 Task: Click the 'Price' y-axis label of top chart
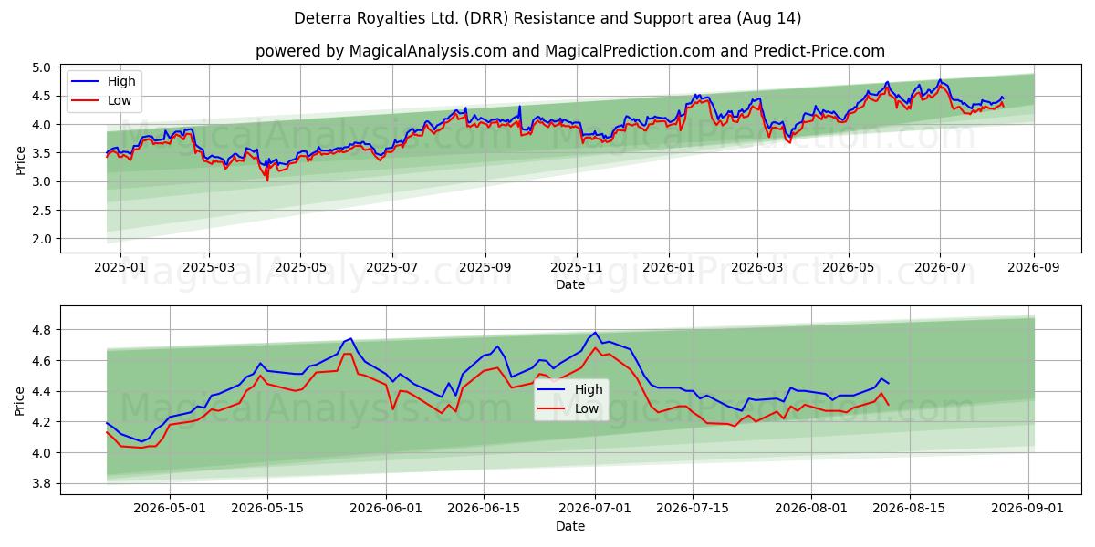coord(21,160)
